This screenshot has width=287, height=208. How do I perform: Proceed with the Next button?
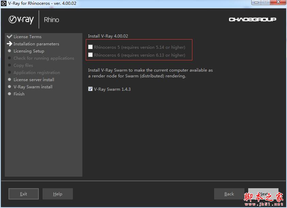pyautogui.click(x=263, y=194)
